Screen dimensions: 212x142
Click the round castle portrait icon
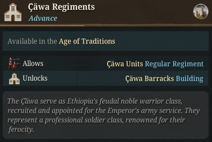click(x=201, y=11)
